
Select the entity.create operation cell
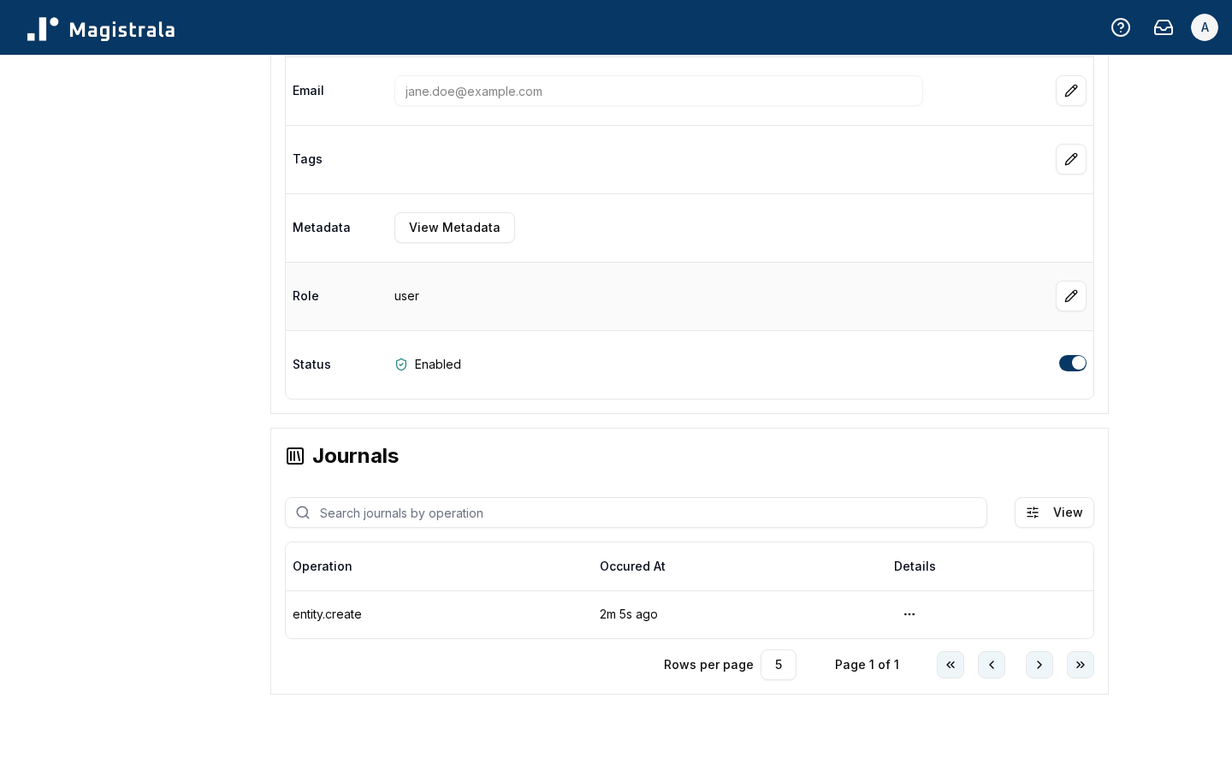(x=327, y=614)
